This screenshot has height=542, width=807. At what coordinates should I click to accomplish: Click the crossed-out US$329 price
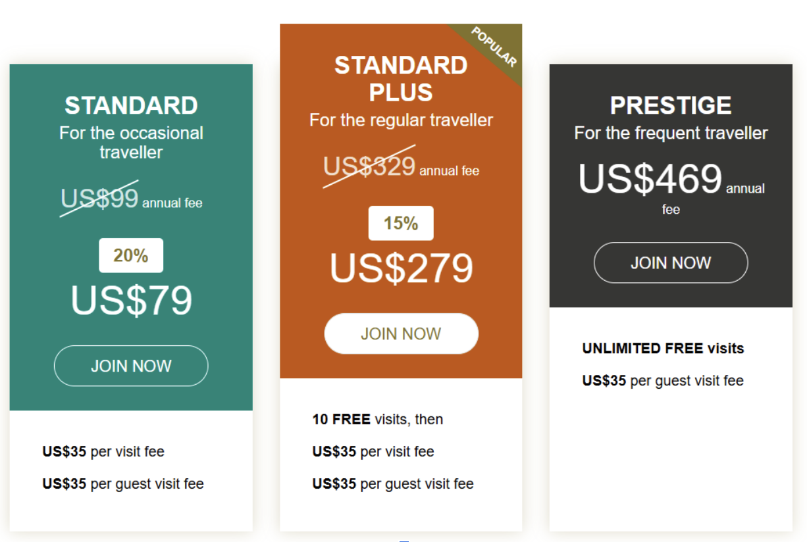point(369,166)
